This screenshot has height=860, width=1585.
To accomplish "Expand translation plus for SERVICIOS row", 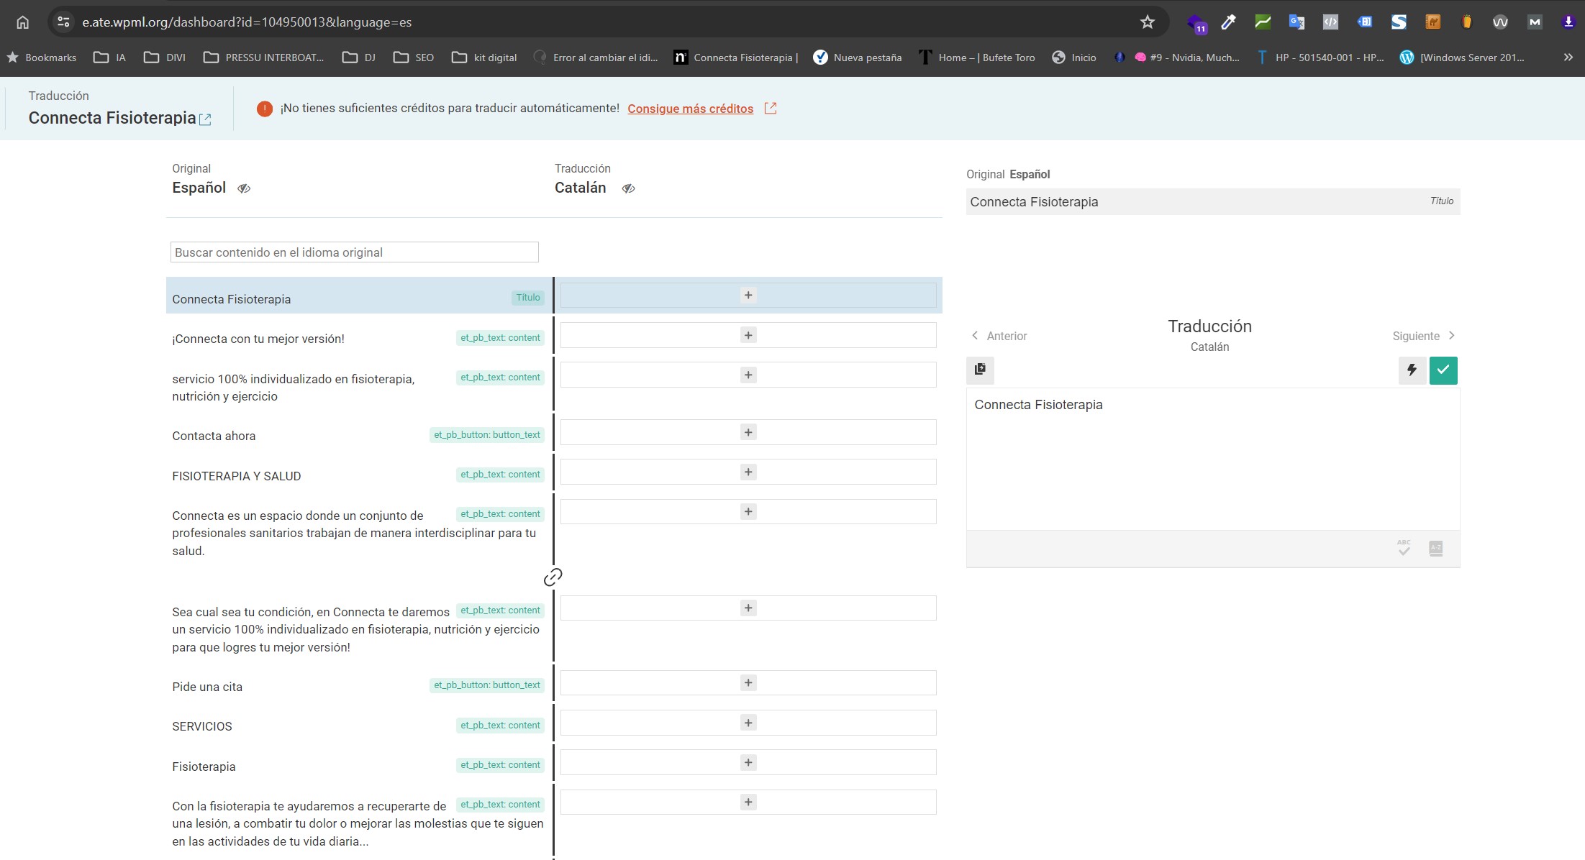I will pyautogui.click(x=748, y=723).
